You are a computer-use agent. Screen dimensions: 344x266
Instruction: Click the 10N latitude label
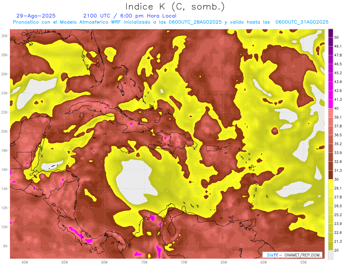click(x=5, y=227)
